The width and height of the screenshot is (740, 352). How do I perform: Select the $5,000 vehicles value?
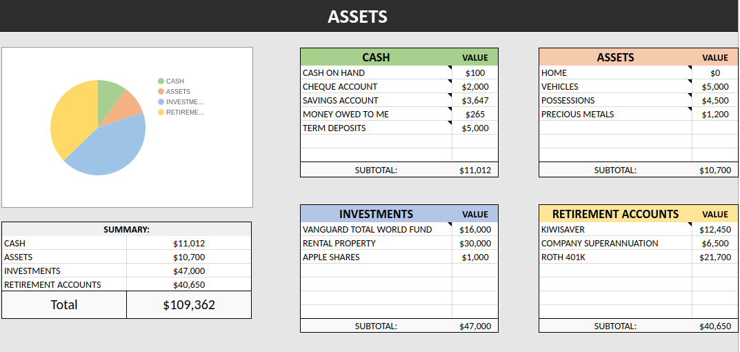715,86
